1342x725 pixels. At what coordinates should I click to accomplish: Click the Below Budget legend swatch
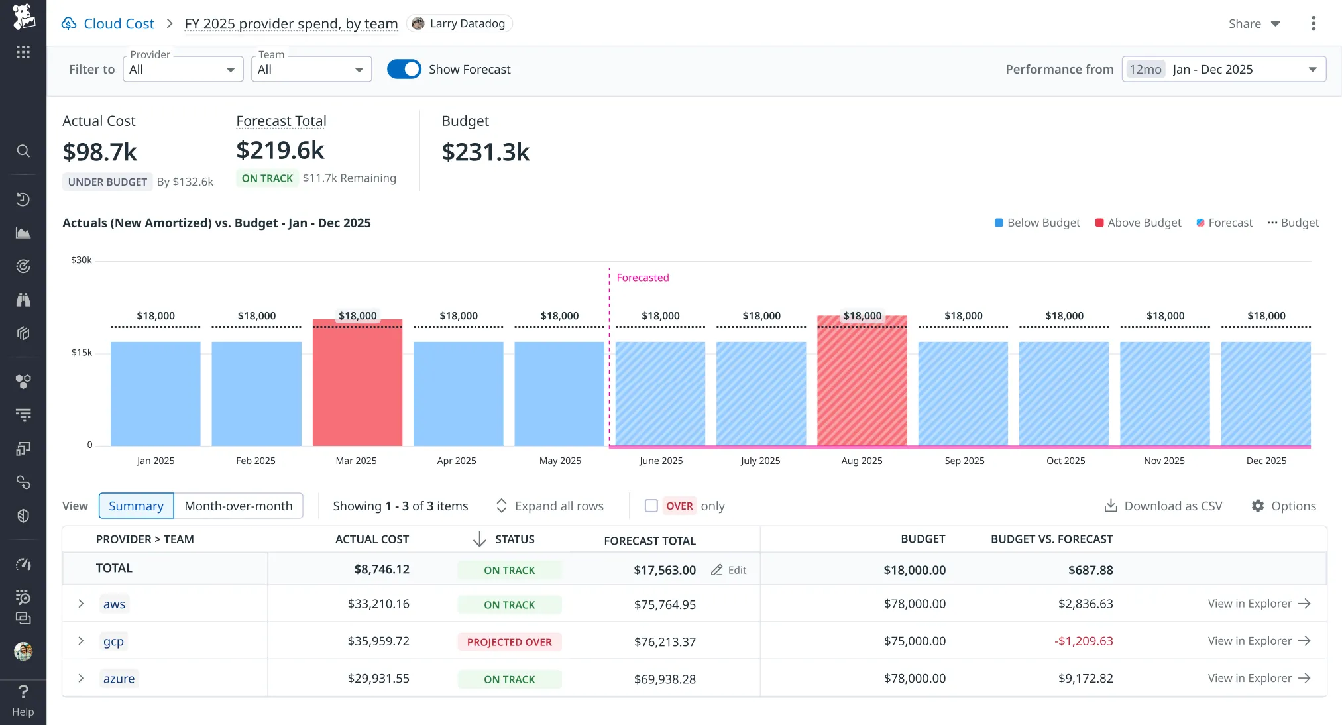coord(999,223)
